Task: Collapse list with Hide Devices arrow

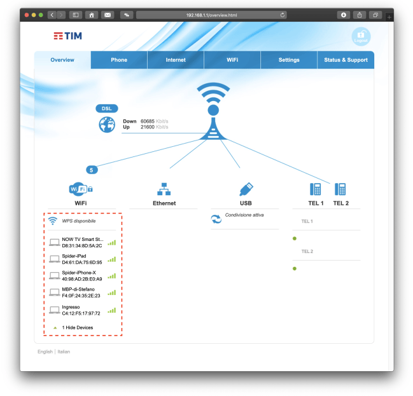Action: point(55,328)
